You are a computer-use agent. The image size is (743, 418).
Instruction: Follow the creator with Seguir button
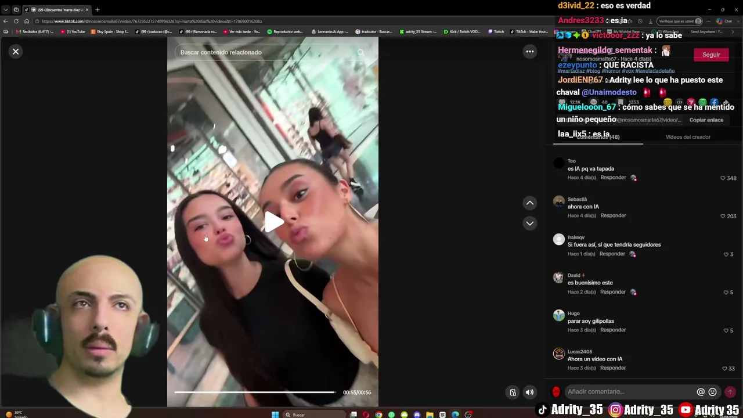tap(711, 55)
